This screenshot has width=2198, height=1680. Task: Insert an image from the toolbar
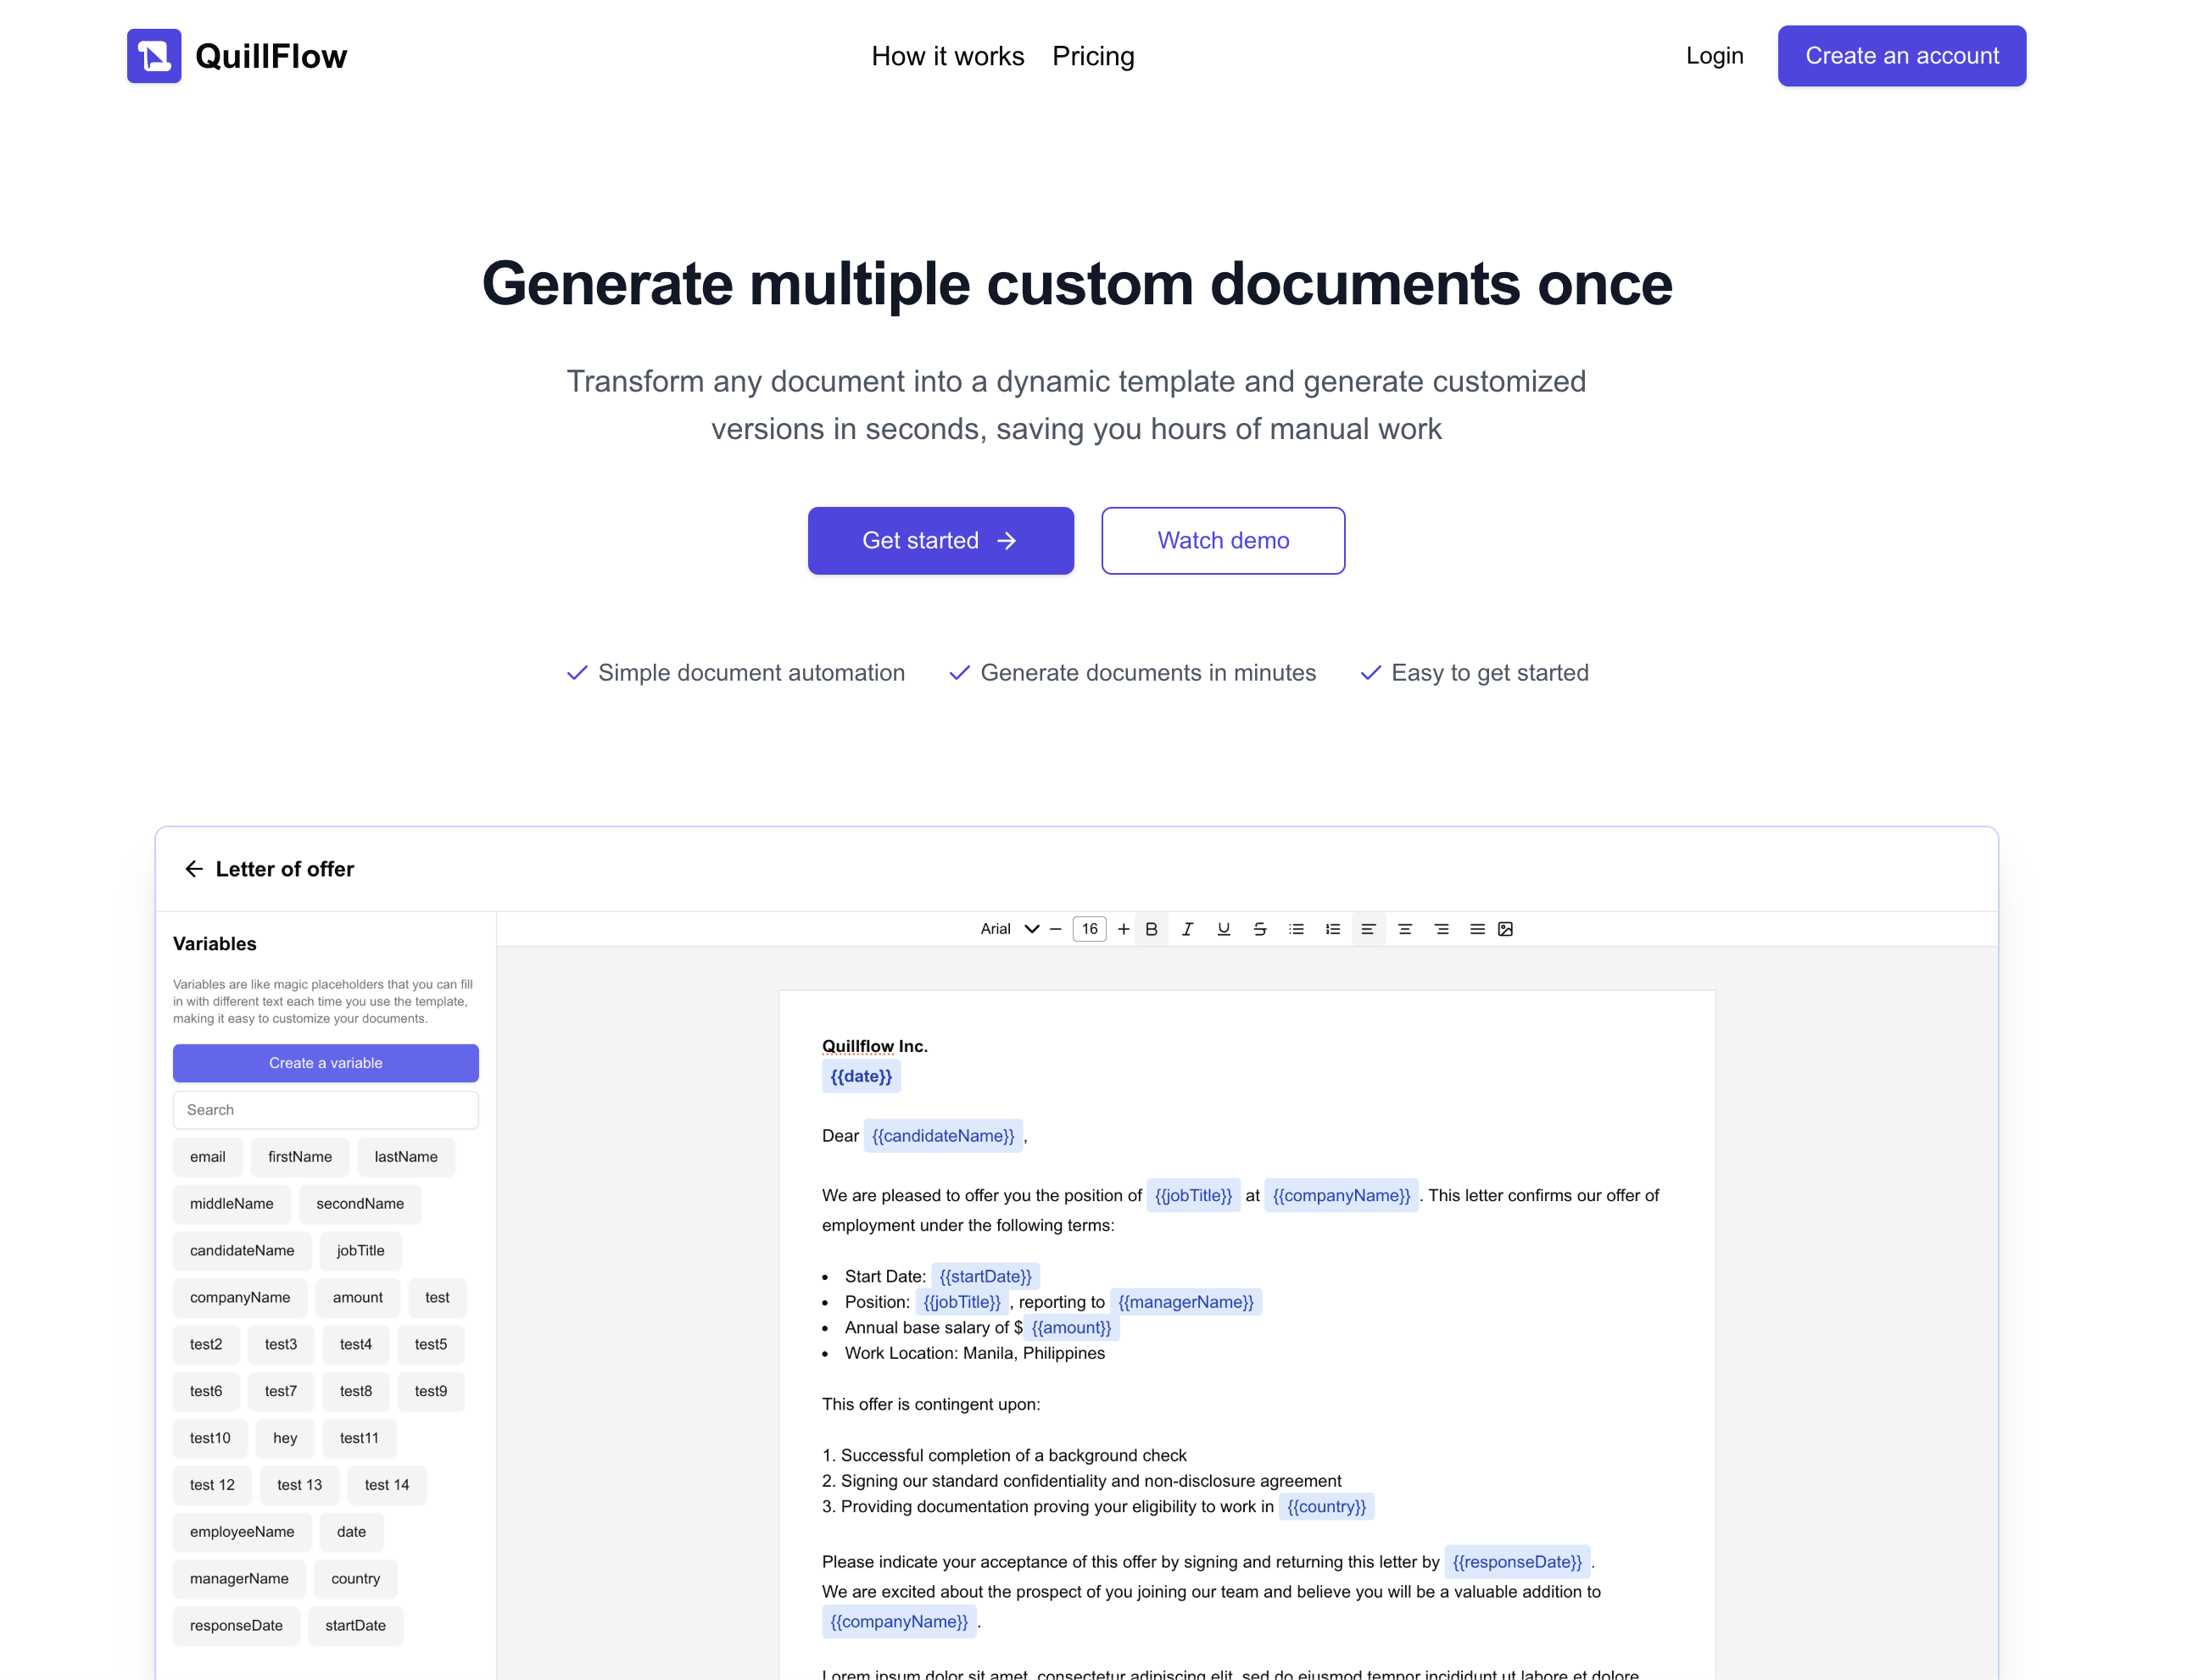tap(1506, 929)
